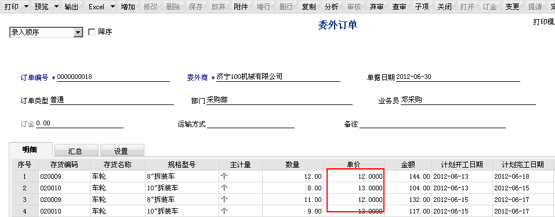Click the 金额 column header
The width and height of the screenshot is (555, 217).
pyautogui.click(x=408, y=165)
